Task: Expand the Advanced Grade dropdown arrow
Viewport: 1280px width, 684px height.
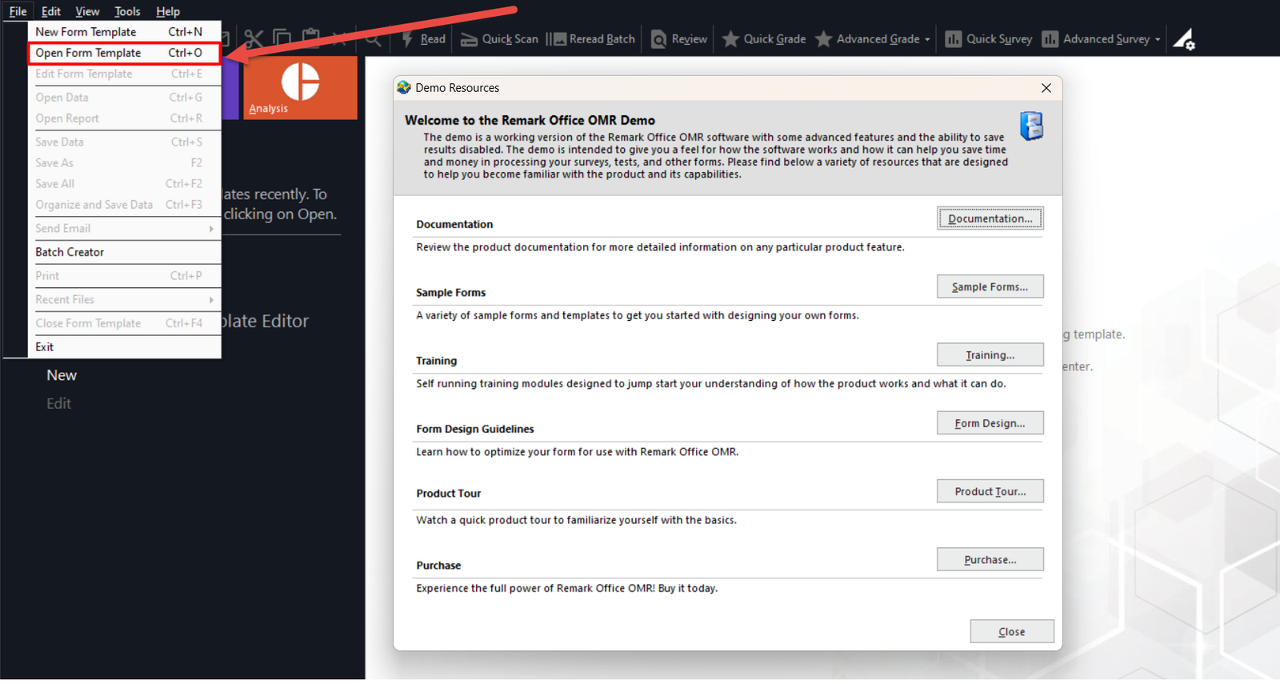Action: click(927, 39)
